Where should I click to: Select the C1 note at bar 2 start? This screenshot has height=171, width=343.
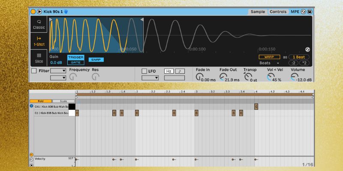pyautogui.click(x=137, y=113)
